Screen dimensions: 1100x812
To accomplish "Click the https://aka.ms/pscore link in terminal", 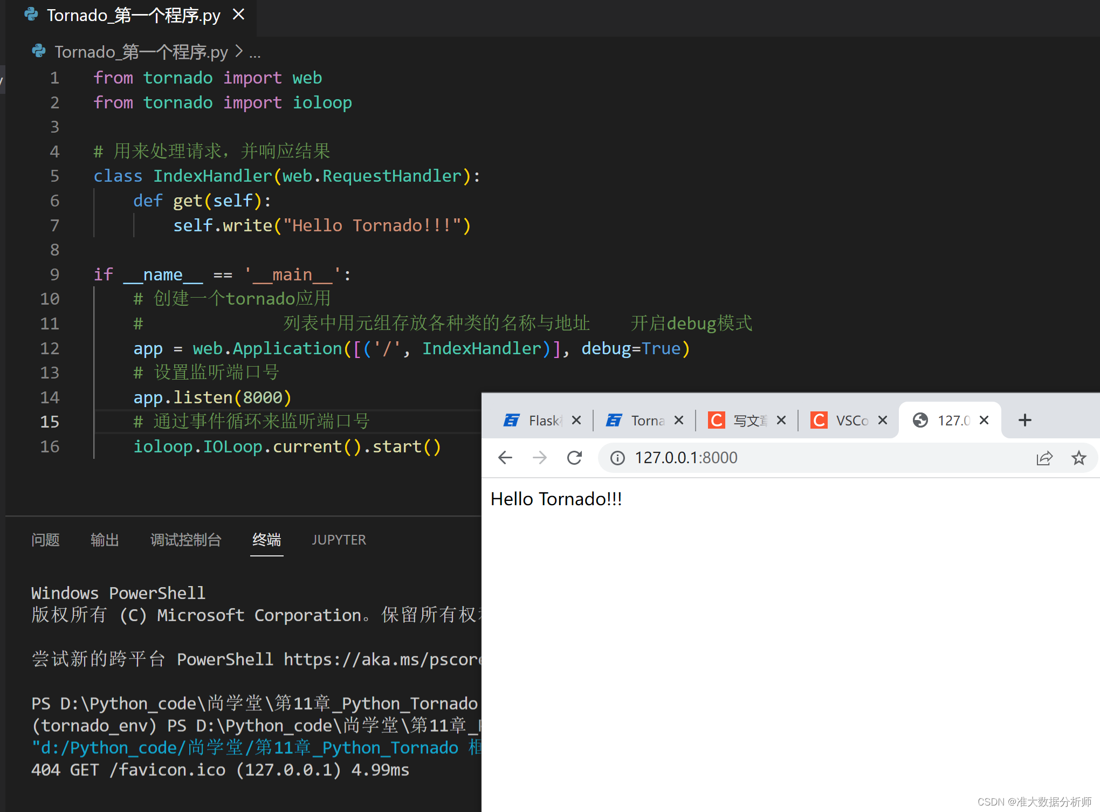I will [x=382, y=659].
